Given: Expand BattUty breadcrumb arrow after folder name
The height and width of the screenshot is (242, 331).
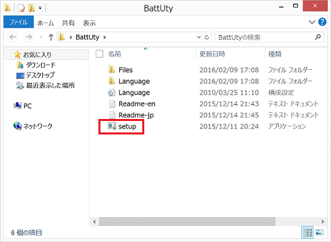Looking at the screenshot, I should pyautogui.click(x=104, y=37).
